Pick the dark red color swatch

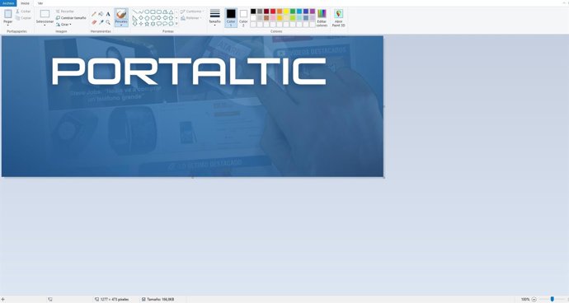(x=266, y=12)
